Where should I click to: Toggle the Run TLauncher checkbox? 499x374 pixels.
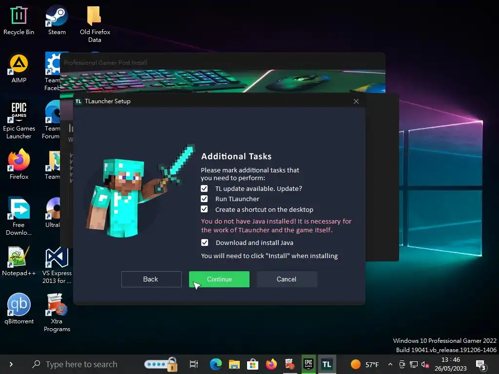pyautogui.click(x=204, y=199)
